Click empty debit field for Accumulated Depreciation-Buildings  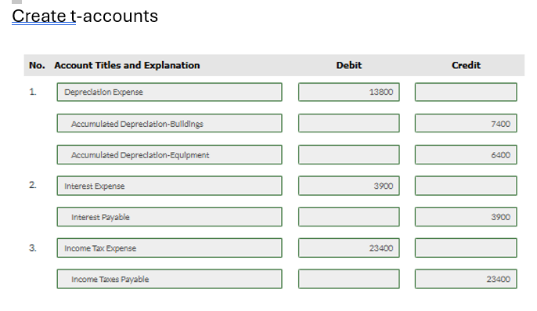[x=348, y=123]
